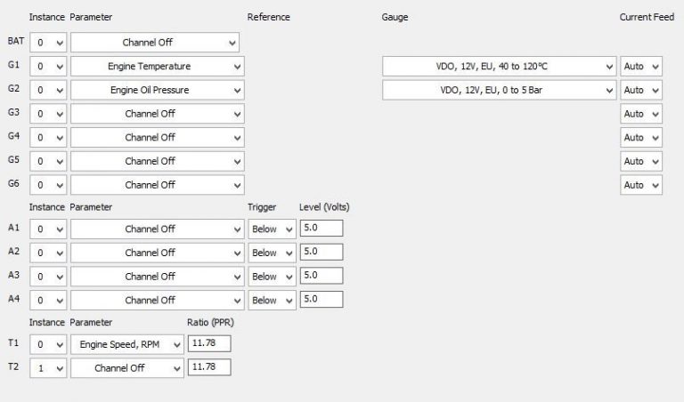
Task: Click the A2 Level volts field
Action: pos(322,252)
